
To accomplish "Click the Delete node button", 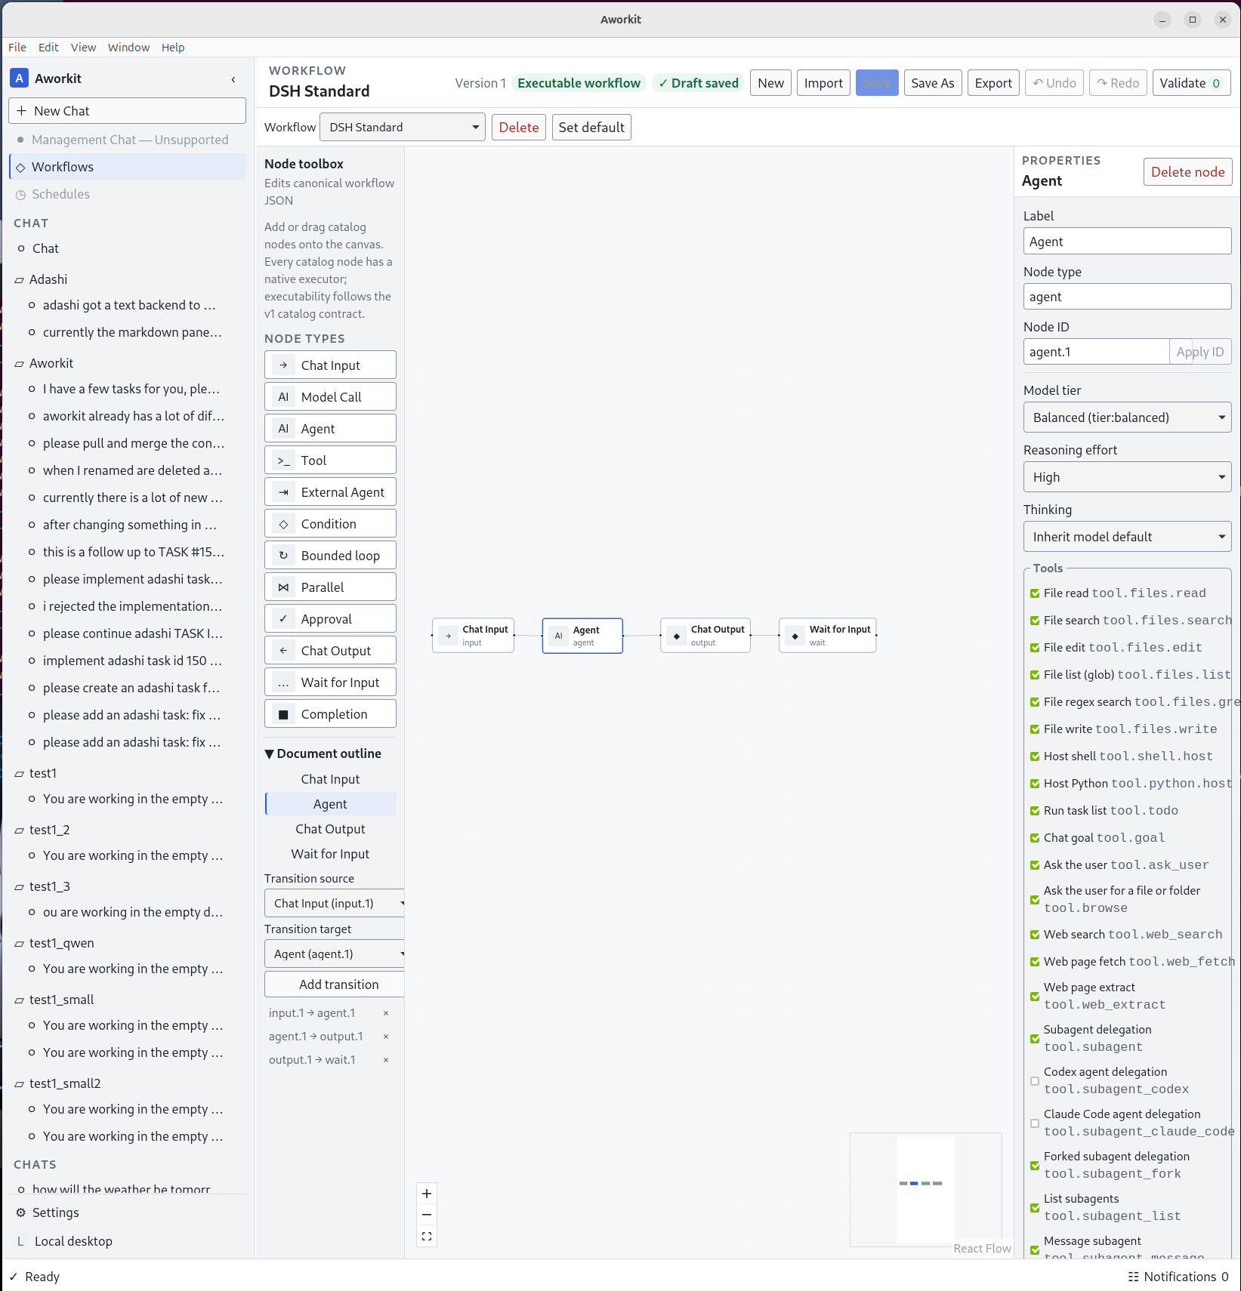I will click(x=1187, y=172).
